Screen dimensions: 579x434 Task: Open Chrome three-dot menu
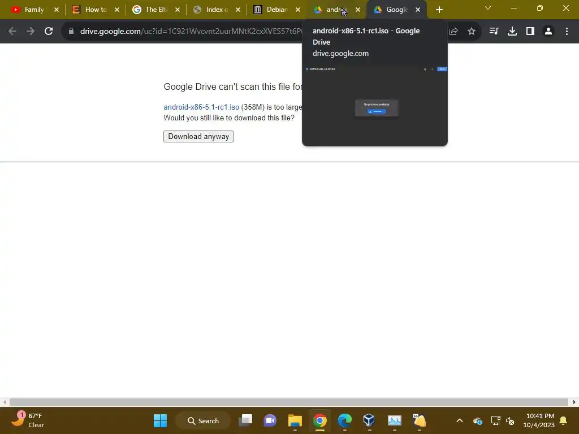[567, 32]
